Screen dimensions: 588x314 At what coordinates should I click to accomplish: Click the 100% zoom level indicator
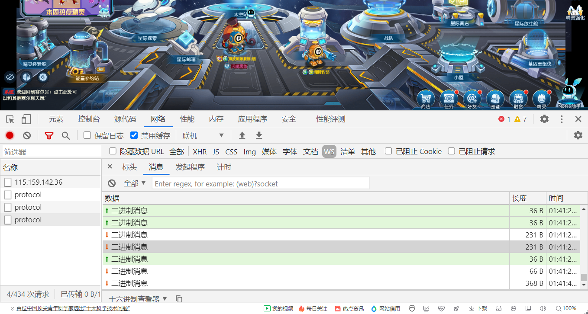click(565, 308)
